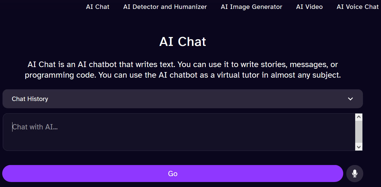Select the blinking cursor in chat input
Viewport: 381px width, 187px height.
[12, 127]
